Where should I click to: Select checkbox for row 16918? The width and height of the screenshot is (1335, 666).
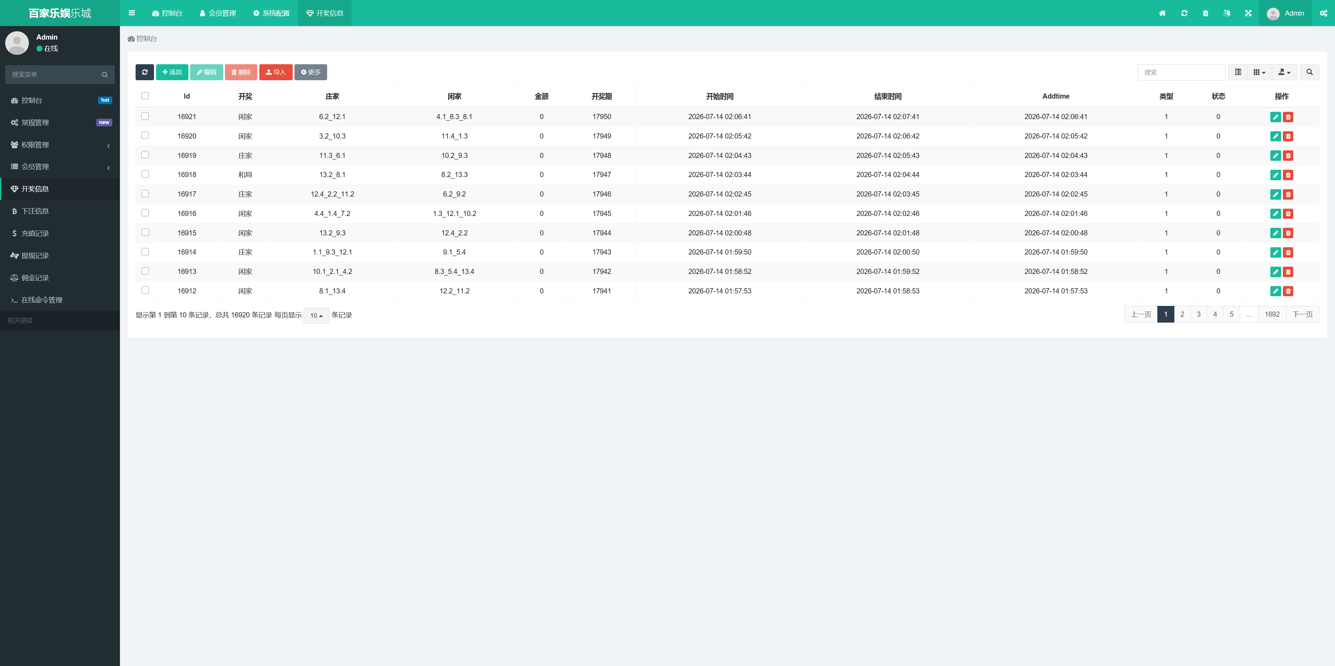145,174
